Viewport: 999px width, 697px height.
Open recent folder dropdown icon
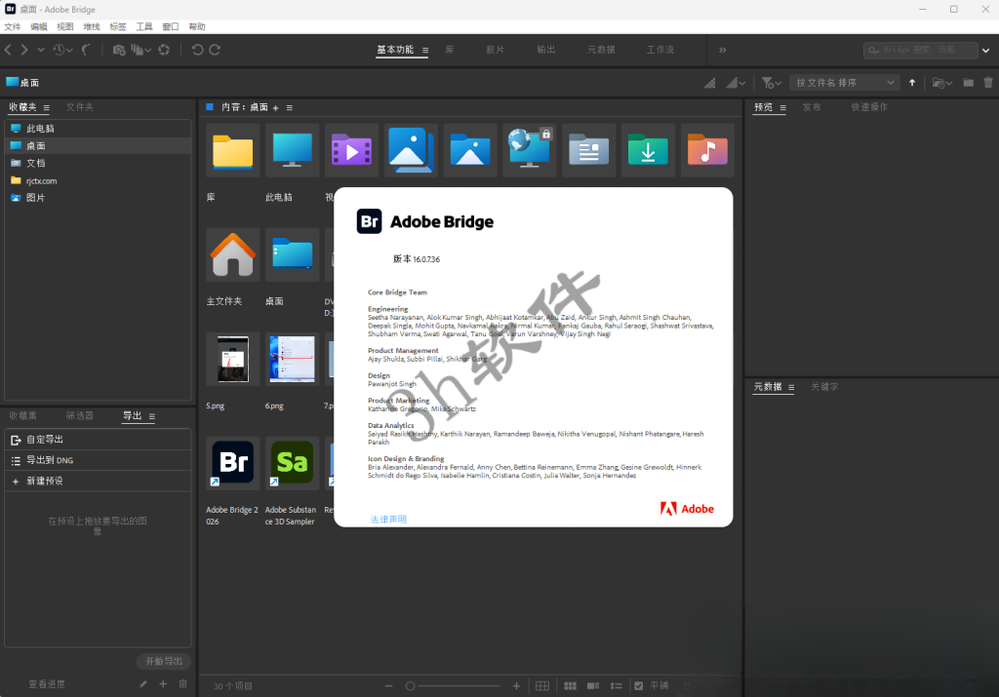[941, 83]
